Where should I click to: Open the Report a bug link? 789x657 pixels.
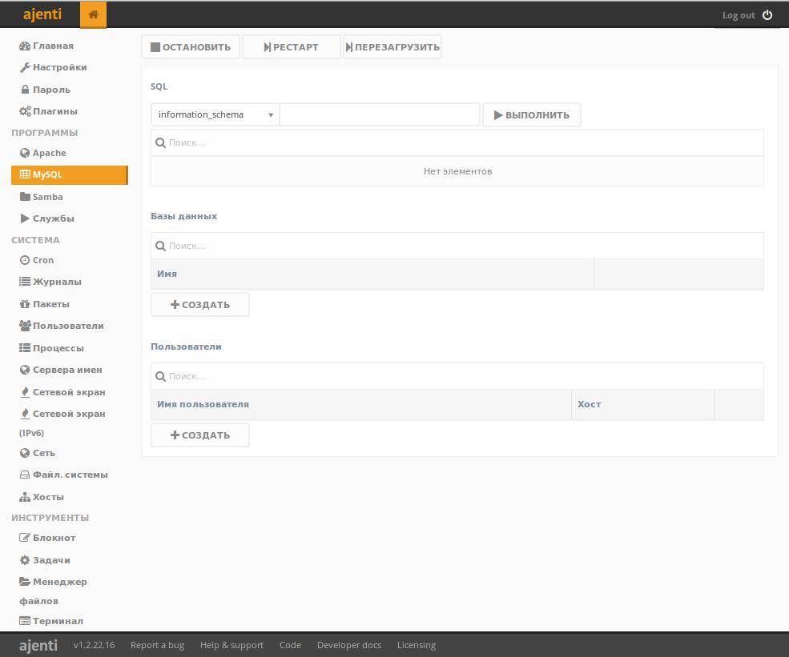(x=157, y=645)
